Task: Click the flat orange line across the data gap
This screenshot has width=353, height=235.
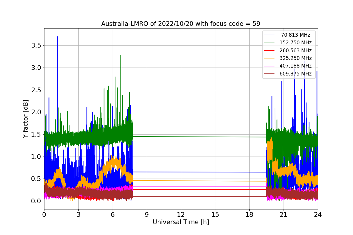Action: tap(199, 181)
